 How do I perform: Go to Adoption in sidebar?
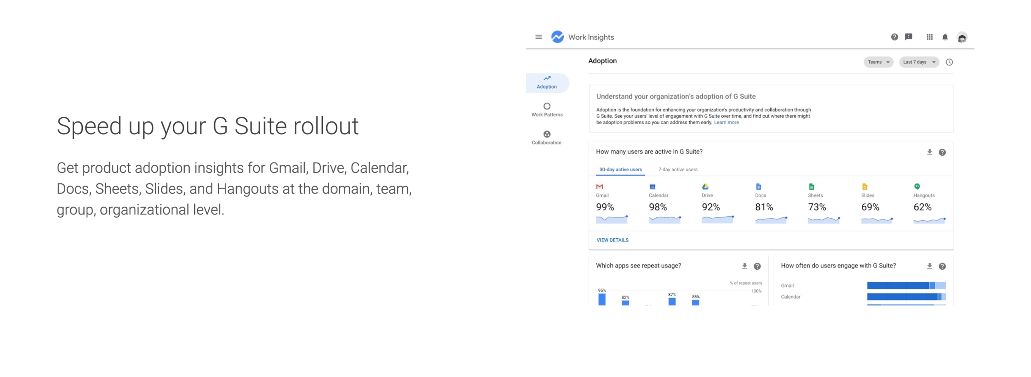click(547, 83)
